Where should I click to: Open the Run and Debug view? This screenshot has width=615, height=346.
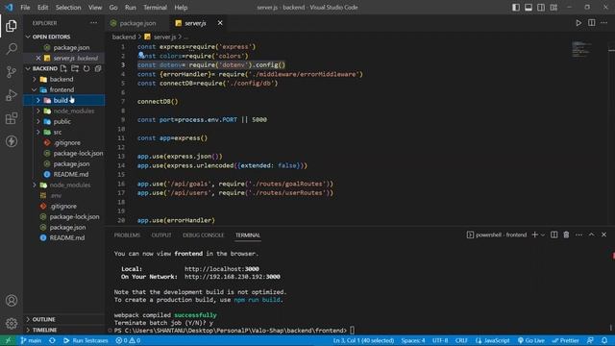tap(12, 95)
